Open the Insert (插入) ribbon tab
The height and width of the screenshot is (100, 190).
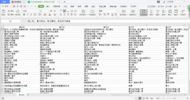click(x=48, y=6)
